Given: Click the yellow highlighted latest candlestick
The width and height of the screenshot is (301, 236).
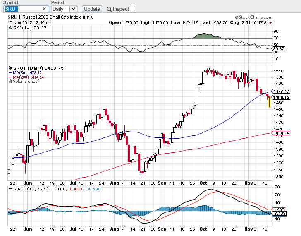Looking at the screenshot, I should 270,102.
